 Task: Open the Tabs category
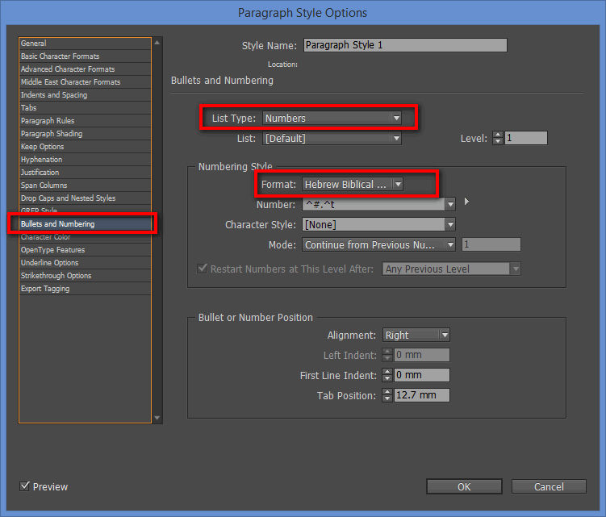(x=85, y=108)
